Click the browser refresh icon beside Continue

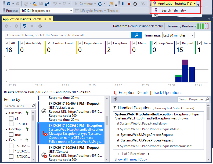click(x=100, y=4)
